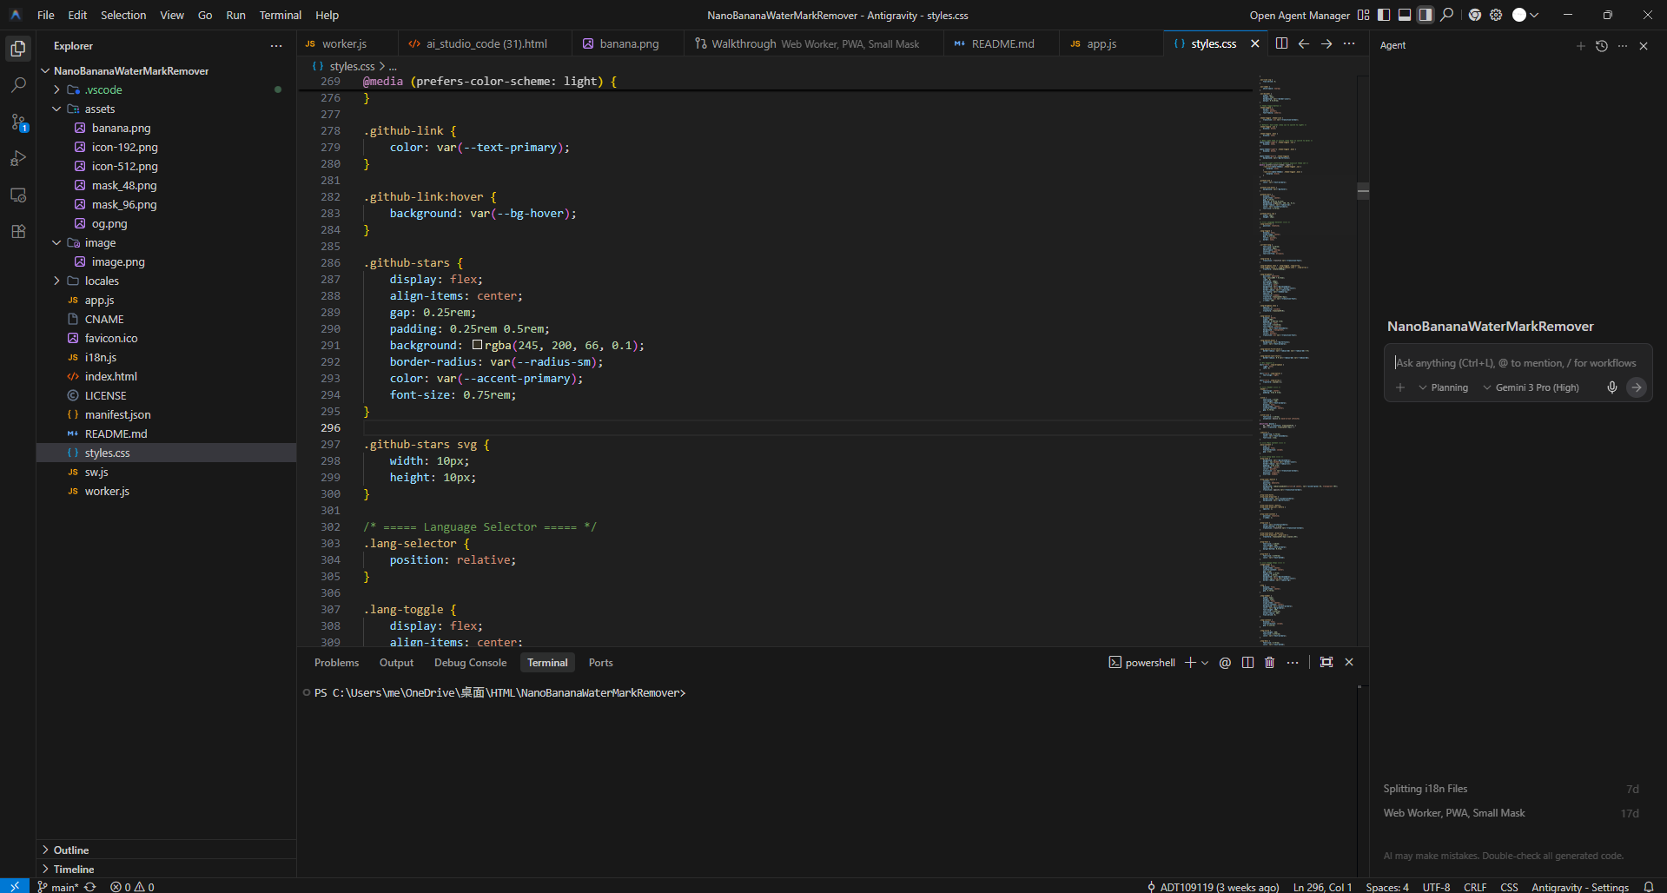Screen dimensions: 1667x893
Task: Open the Run and Debug view
Action: [x=18, y=158]
